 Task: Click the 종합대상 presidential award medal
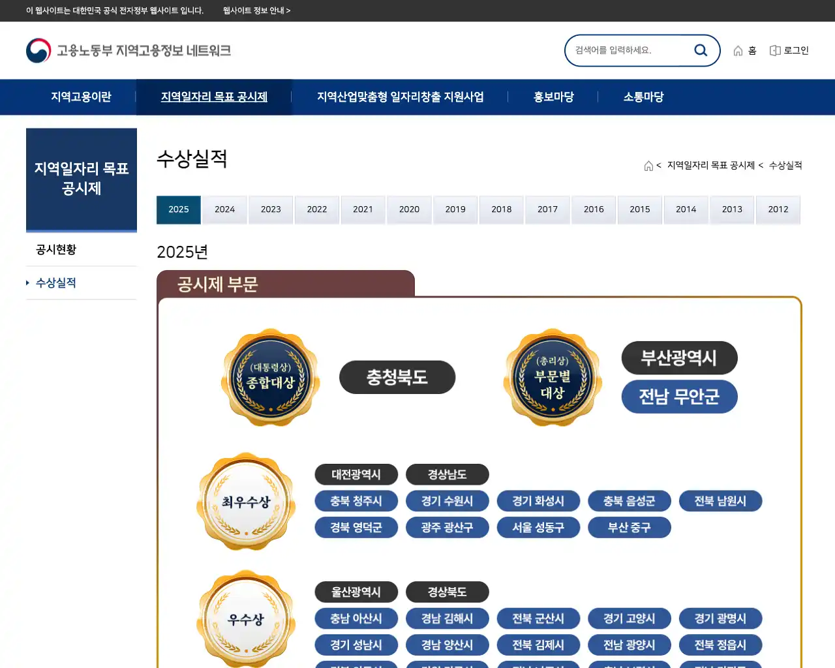(270, 377)
